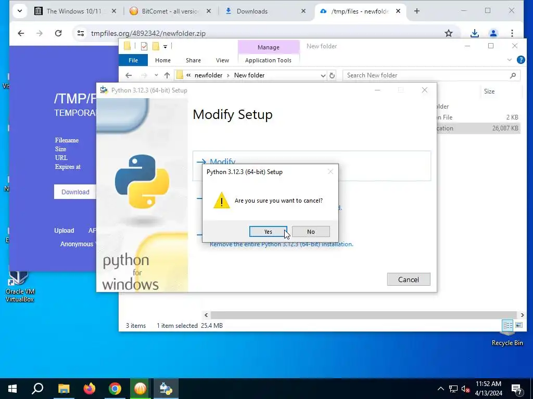The height and width of the screenshot is (399, 533).
Task: Switch to the Home ribbon tab
Action: [x=163, y=60]
